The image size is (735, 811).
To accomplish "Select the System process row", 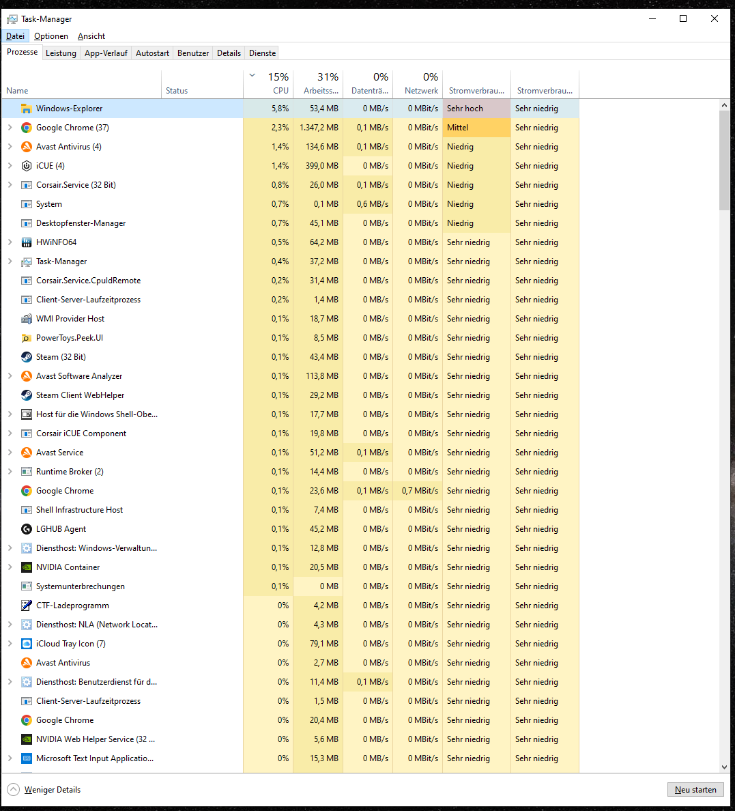I will (291, 204).
